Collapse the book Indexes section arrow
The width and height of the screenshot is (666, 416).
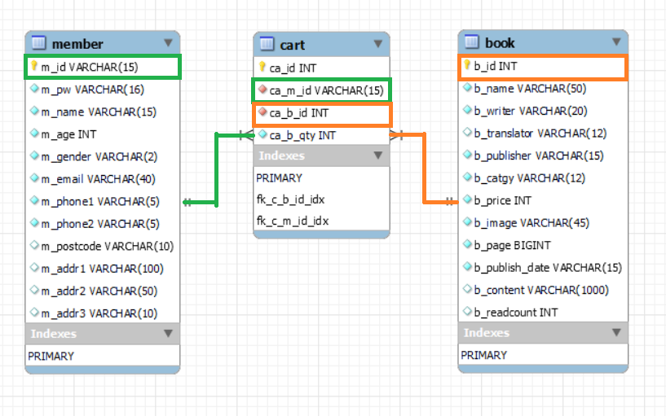click(x=616, y=332)
